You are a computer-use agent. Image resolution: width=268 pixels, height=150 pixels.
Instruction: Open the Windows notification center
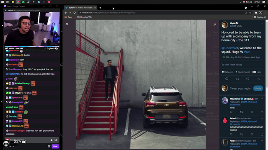[263, 2]
